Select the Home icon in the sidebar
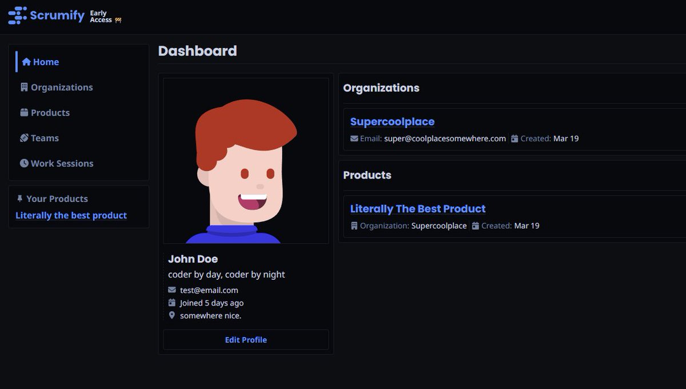Image resolution: width=686 pixels, height=389 pixels. [26, 62]
